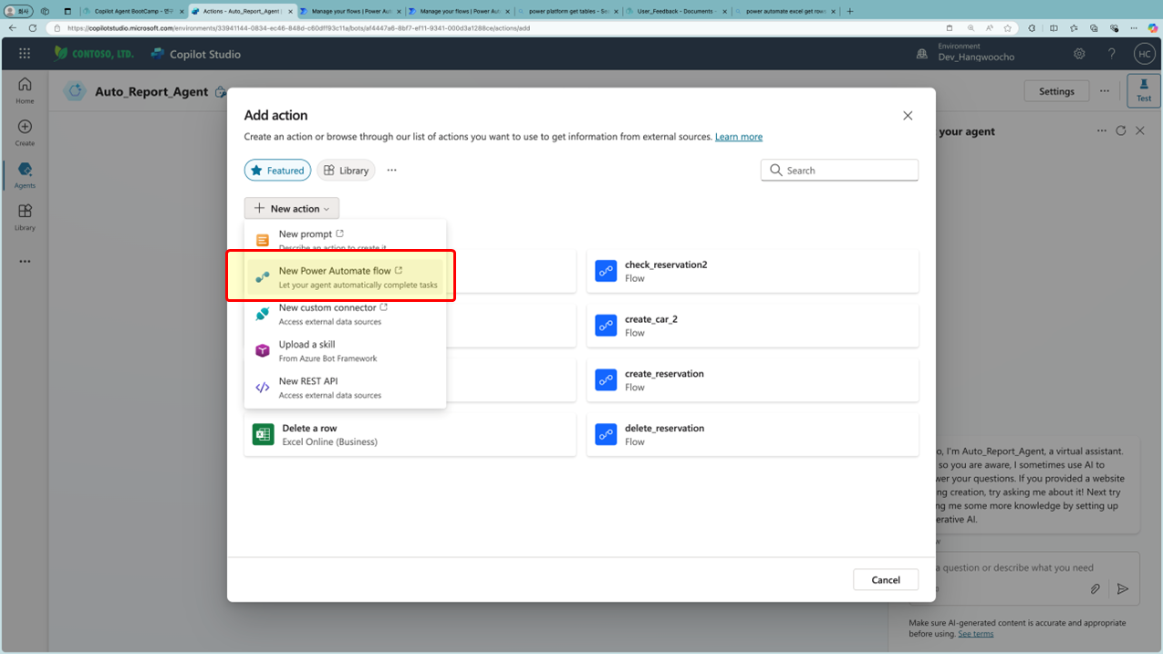Screen dimensions: 1163x654
Task: Expand the New action dropdown
Action: click(x=292, y=208)
